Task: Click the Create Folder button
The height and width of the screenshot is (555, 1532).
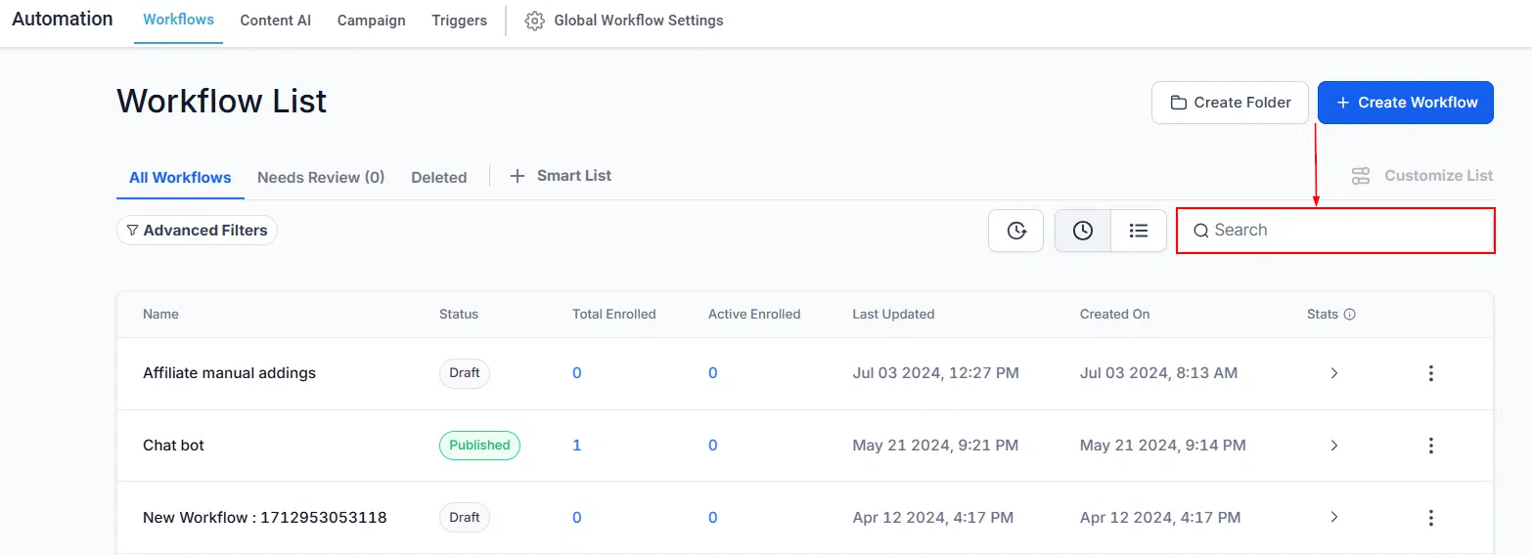Action: 1230,103
